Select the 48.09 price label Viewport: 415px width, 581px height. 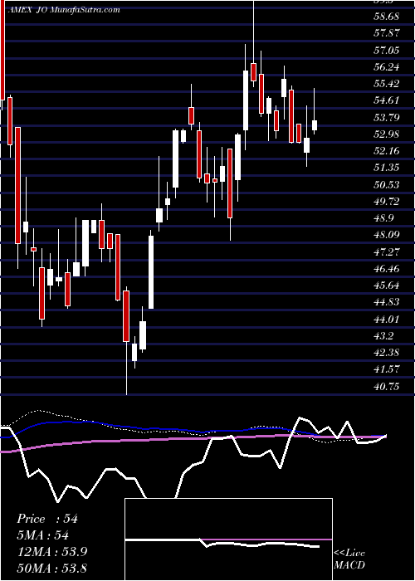pos(387,235)
